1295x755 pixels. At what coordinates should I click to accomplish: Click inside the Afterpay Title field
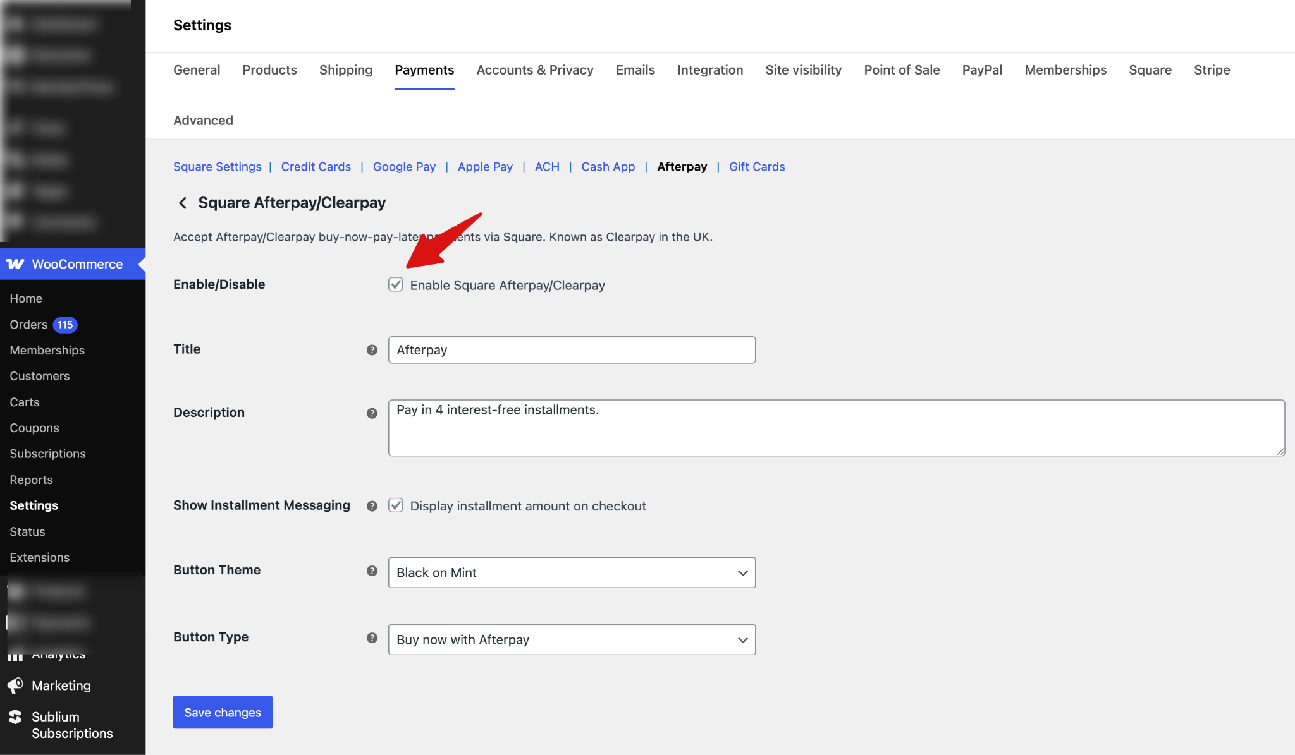coord(570,350)
